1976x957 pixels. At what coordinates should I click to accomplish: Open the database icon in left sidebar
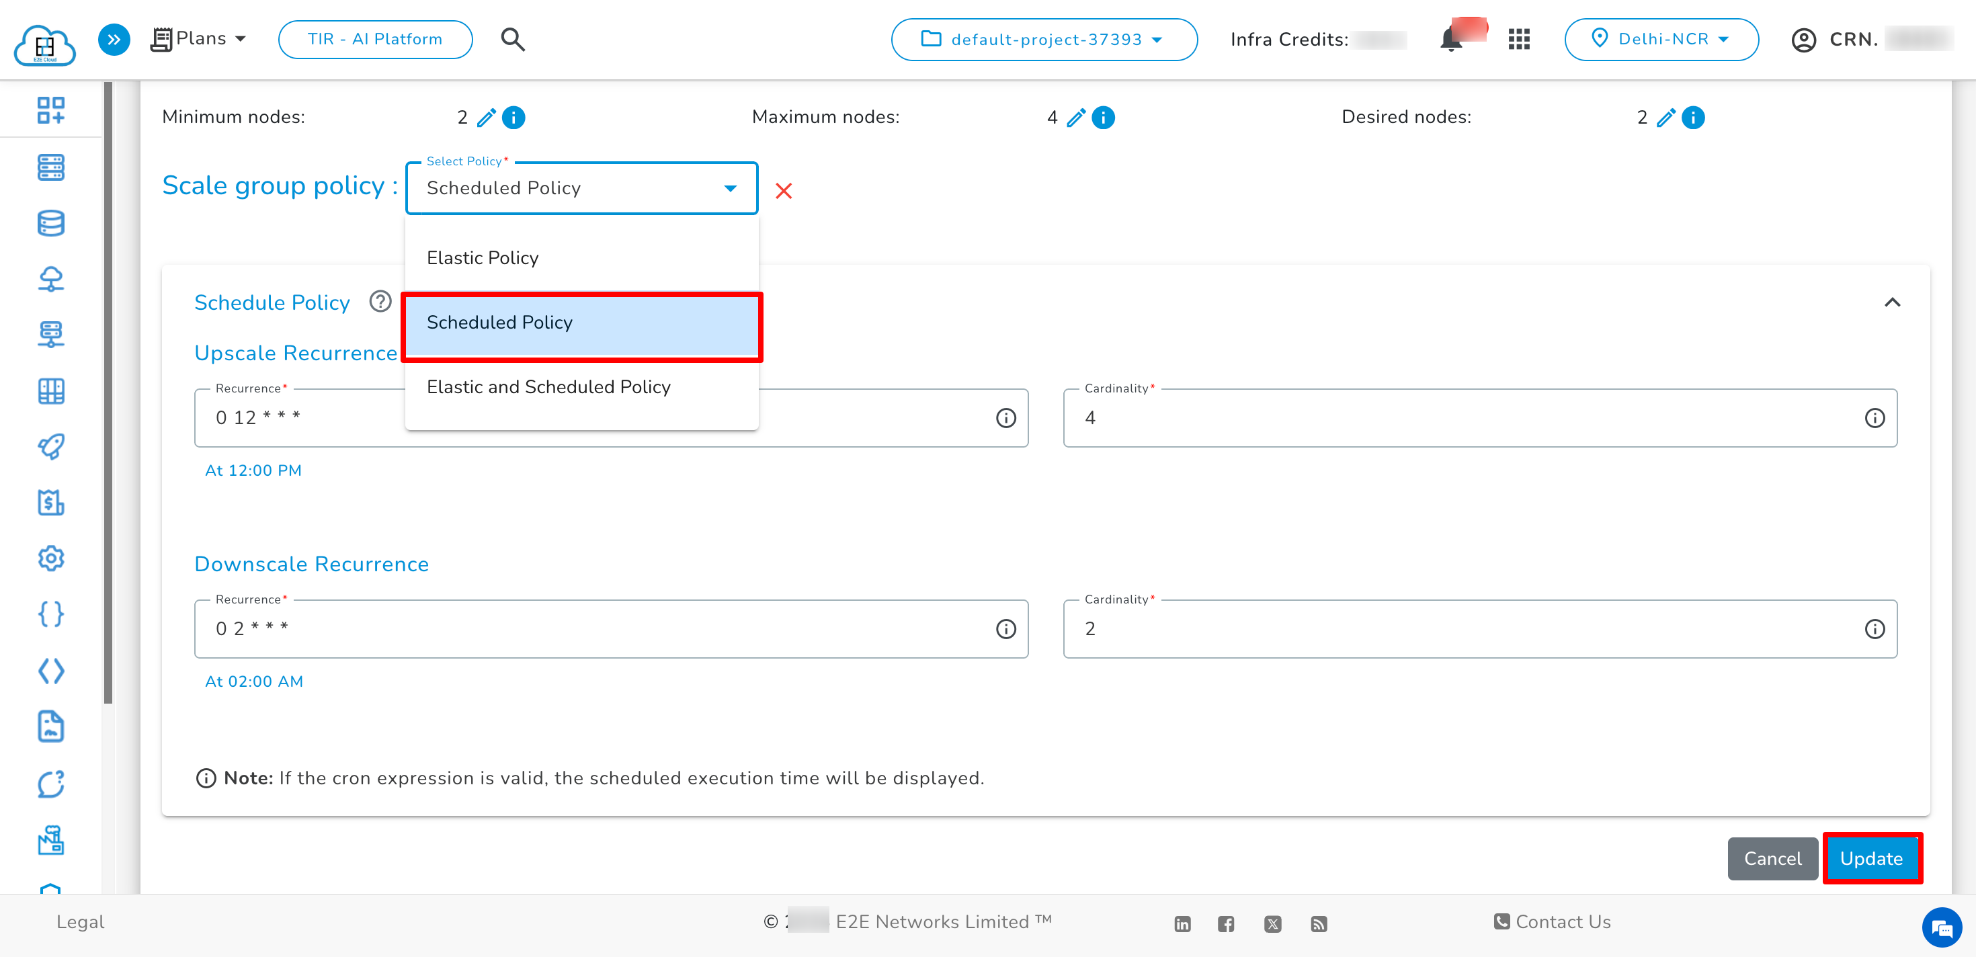50,223
